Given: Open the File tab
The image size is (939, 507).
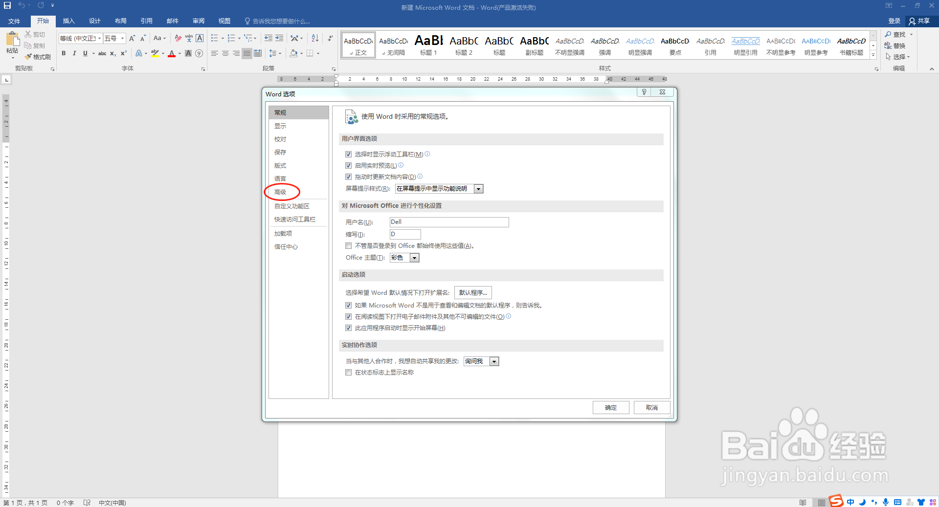Looking at the screenshot, I should tap(14, 21).
